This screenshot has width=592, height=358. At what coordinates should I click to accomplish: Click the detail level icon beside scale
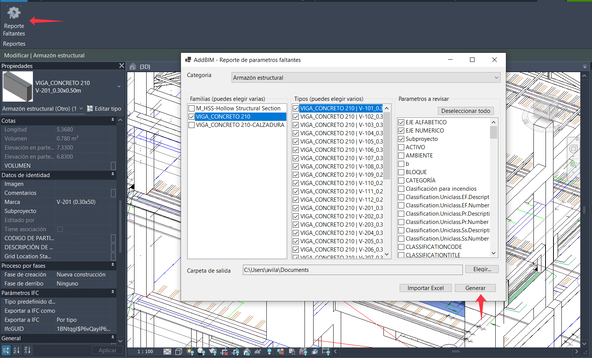pos(167,352)
